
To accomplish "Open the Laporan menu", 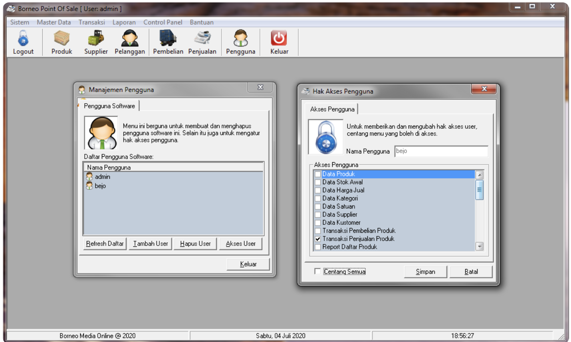I will tap(124, 22).
